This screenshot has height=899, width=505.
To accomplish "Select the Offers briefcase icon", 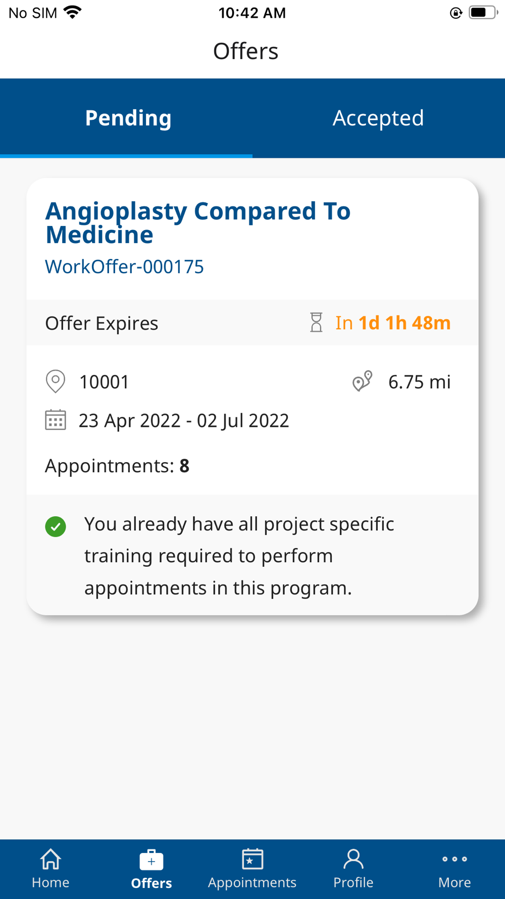I will pyautogui.click(x=151, y=860).
